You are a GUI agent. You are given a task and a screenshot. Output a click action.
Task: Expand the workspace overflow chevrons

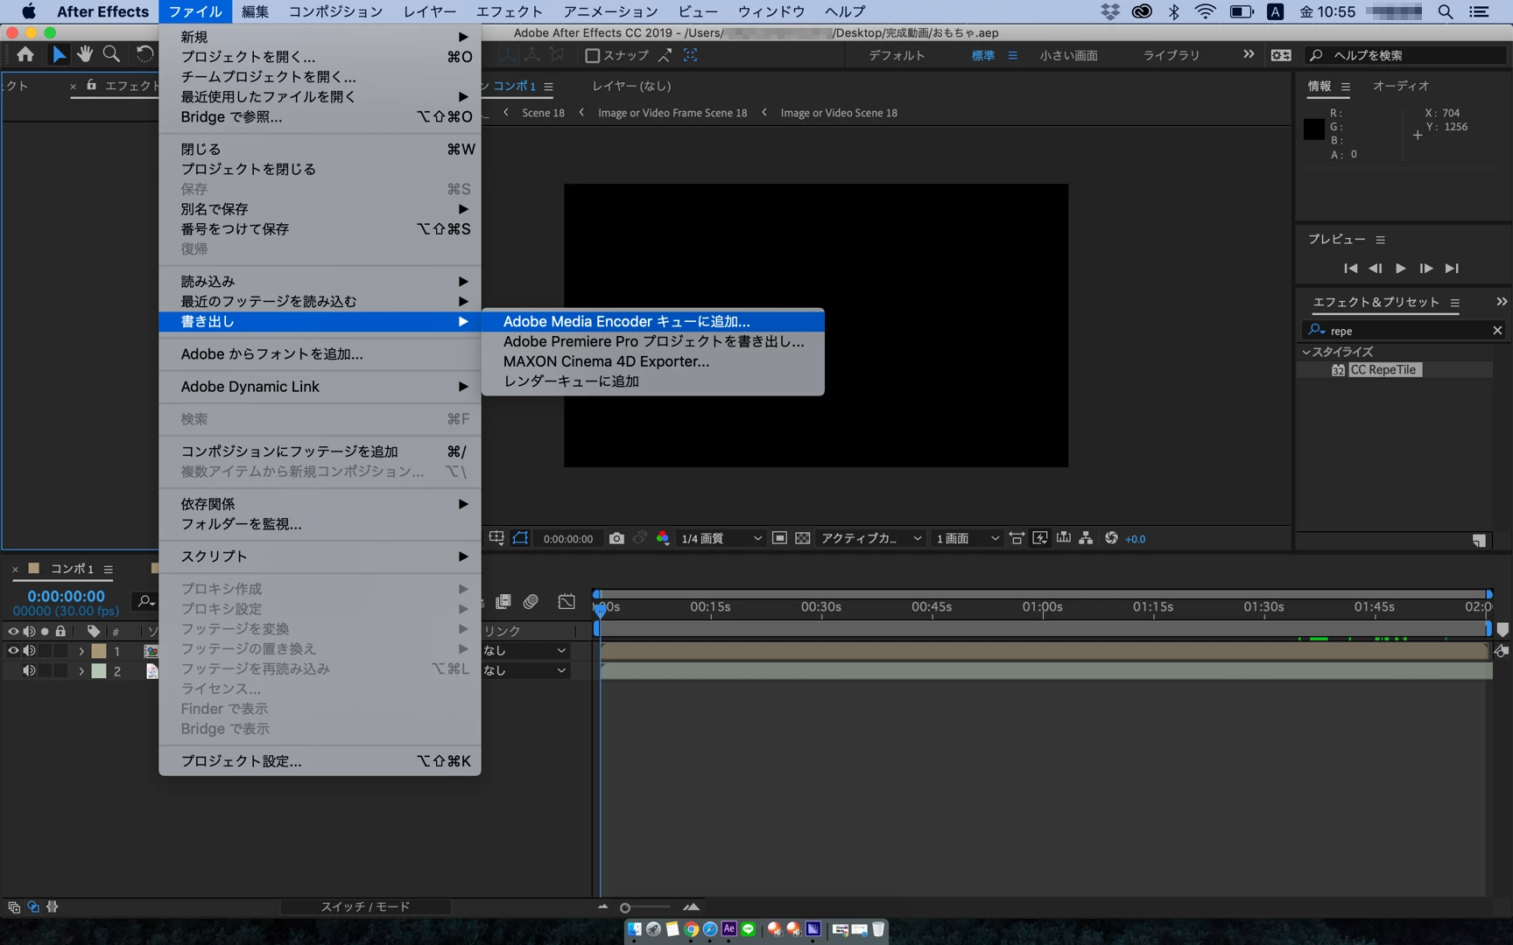coord(1248,54)
